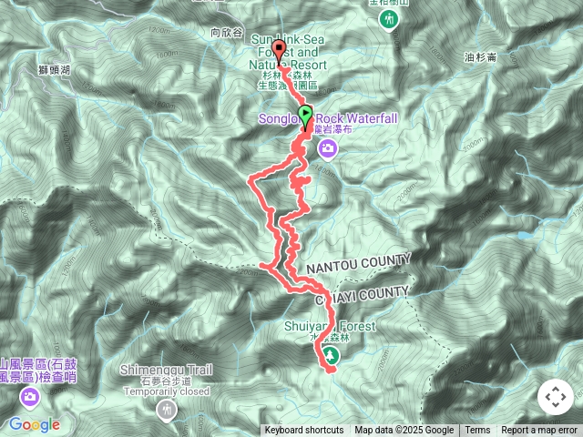Click the purple camera pin at checkpoint

pyautogui.click(x=30, y=398)
